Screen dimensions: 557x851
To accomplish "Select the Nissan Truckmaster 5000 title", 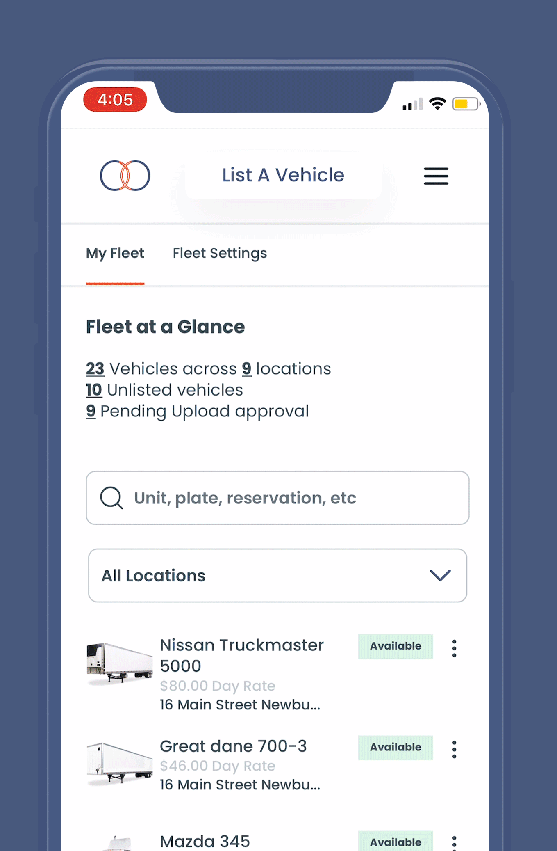I will tap(242, 655).
